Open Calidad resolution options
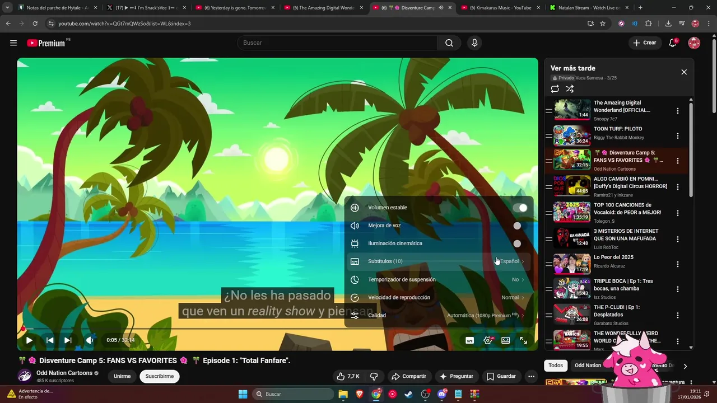The width and height of the screenshot is (717, 403). pyautogui.click(x=439, y=315)
